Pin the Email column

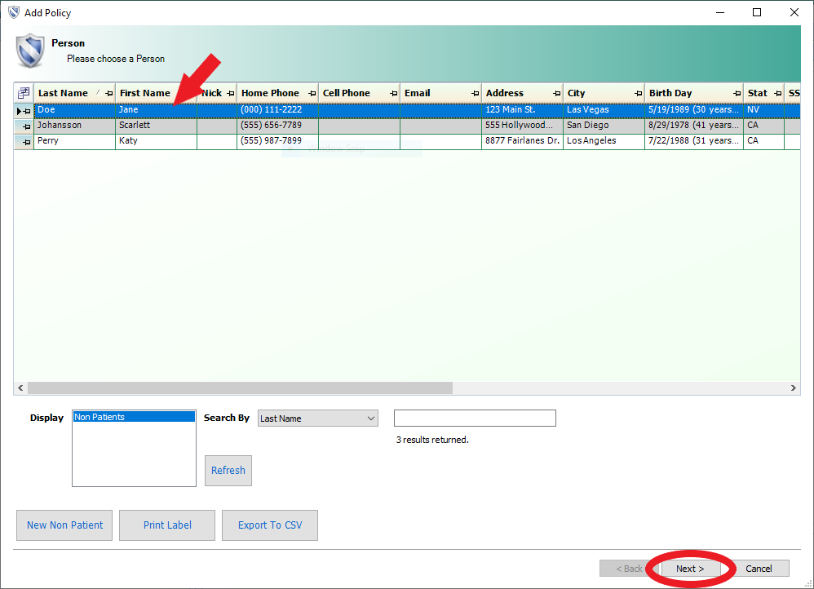coord(476,94)
